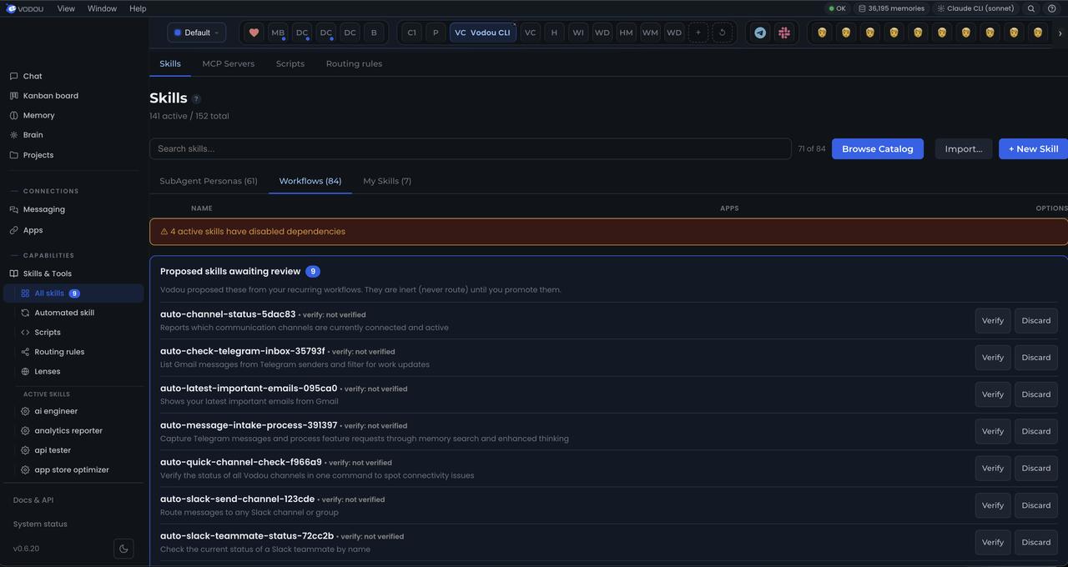
Task: Open the ai engineer active skill
Action: 56,411
